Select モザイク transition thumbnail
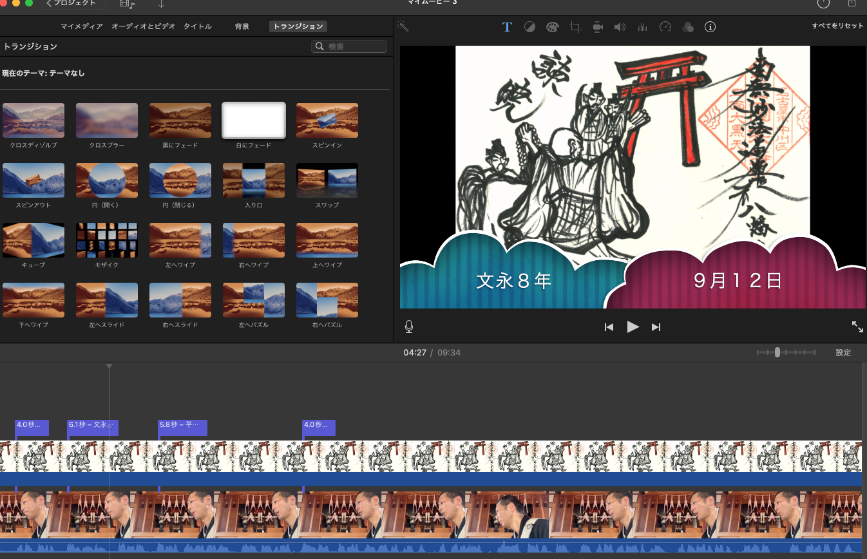867x559 pixels. point(107,240)
